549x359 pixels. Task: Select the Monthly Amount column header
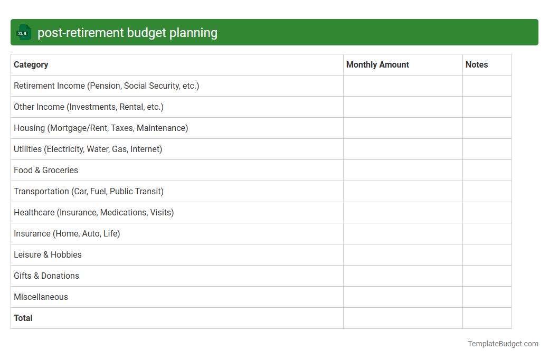pos(377,64)
